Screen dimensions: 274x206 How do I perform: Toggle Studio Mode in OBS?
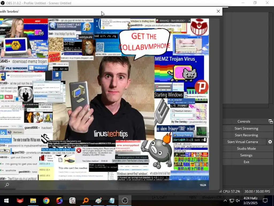click(x=246, y=149)
